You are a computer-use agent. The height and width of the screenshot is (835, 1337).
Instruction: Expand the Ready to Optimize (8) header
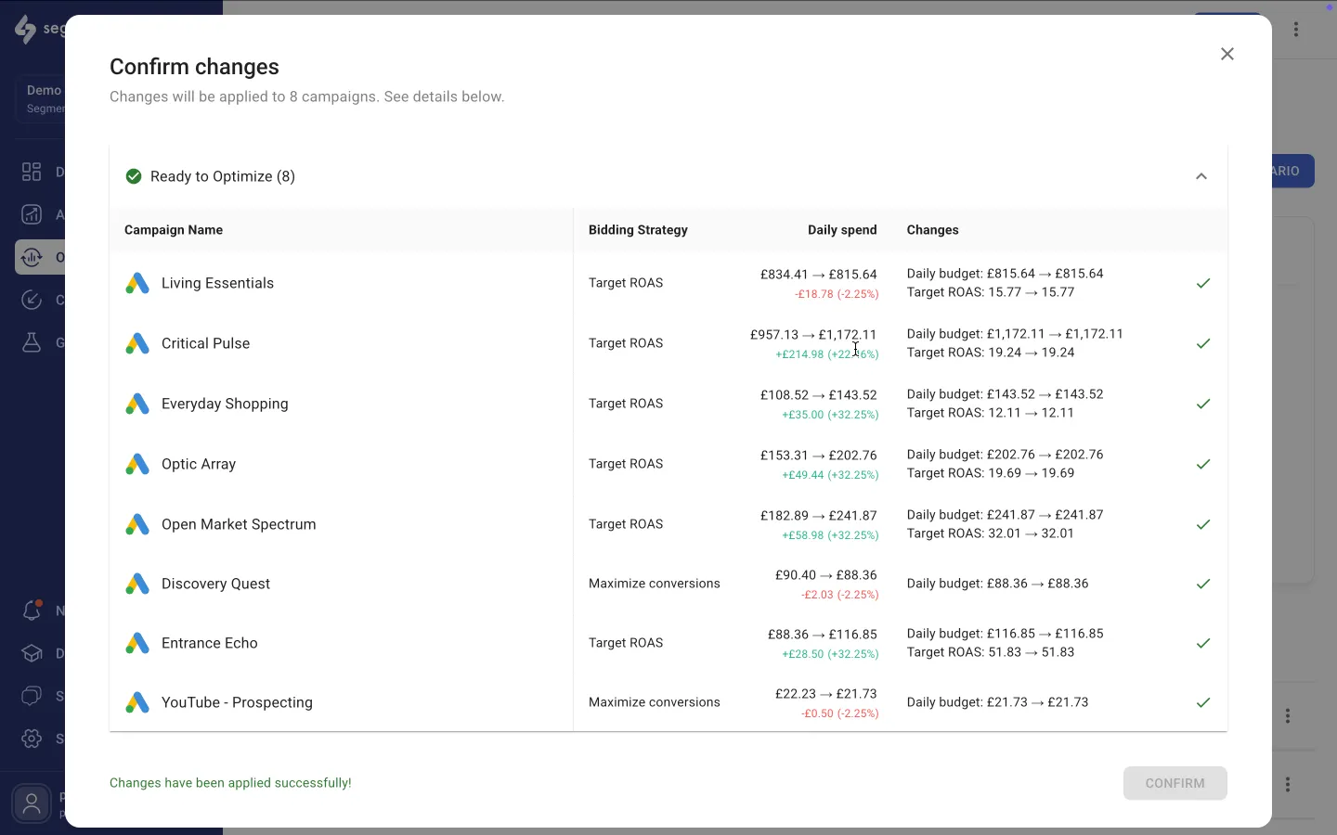(223, 176)
